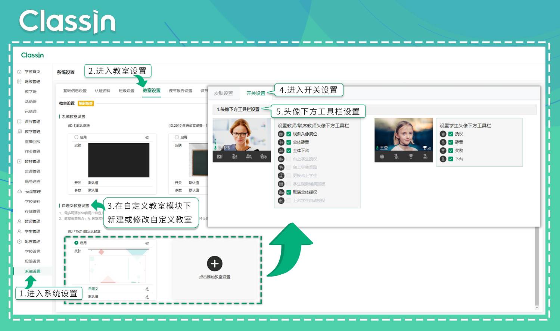Screen dimensions: 560x331
Task: Click mute-all icon under teacher avatar
Action: pyautogui.click(x=234, y=157)
